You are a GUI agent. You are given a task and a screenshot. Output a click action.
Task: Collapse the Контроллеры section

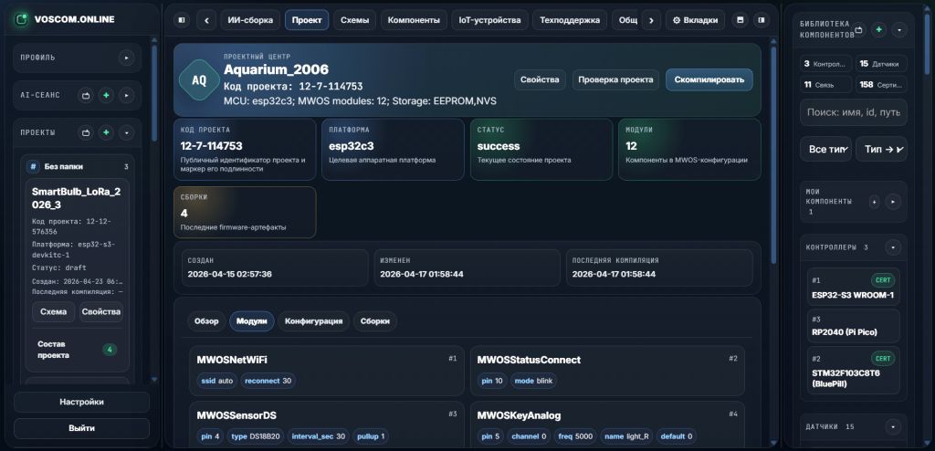[893, 247]
